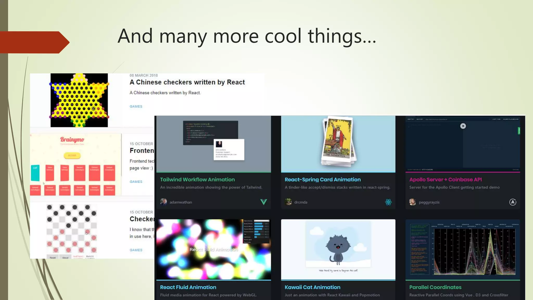Open the History tab in playground
Viewport: 533px width, 300px height.
pyautogui.click(x=420, y=119)
